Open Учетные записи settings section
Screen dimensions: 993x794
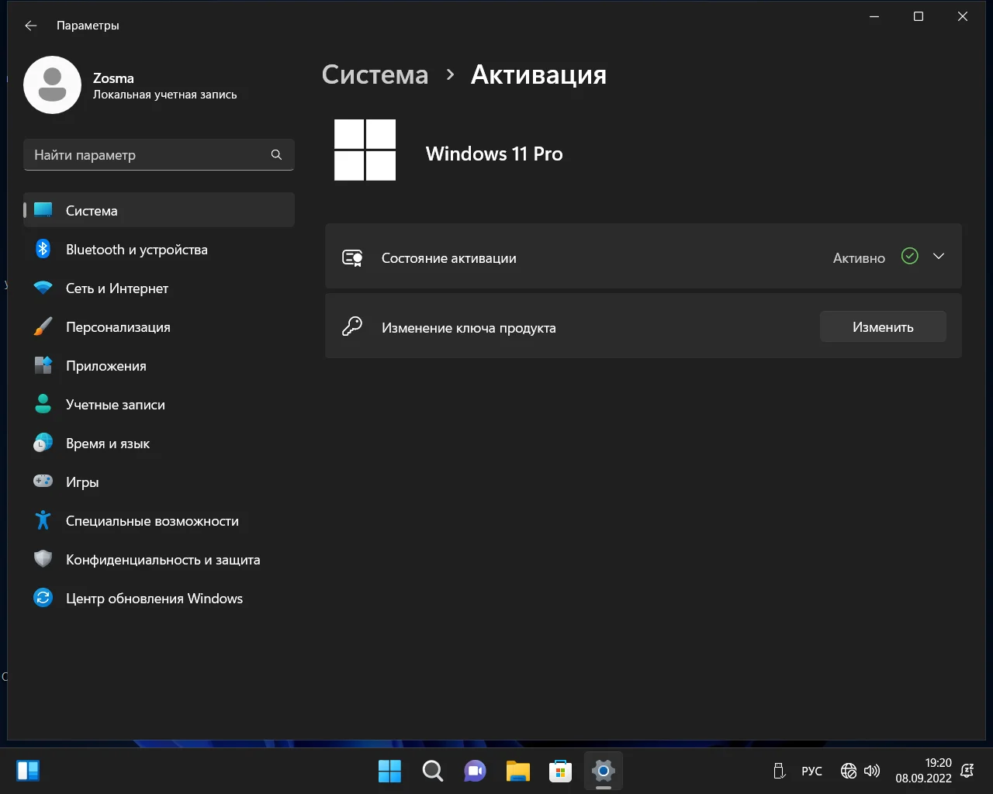[116, 405]
